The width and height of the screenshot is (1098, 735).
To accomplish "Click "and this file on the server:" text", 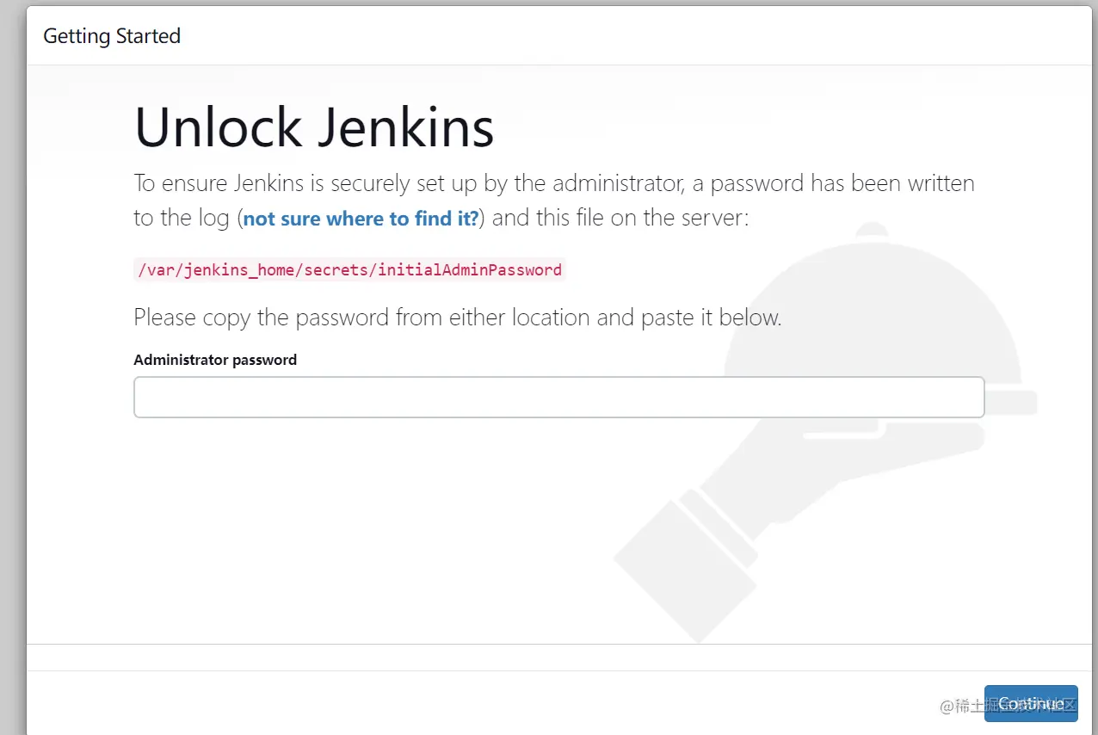I will (620, 219).
